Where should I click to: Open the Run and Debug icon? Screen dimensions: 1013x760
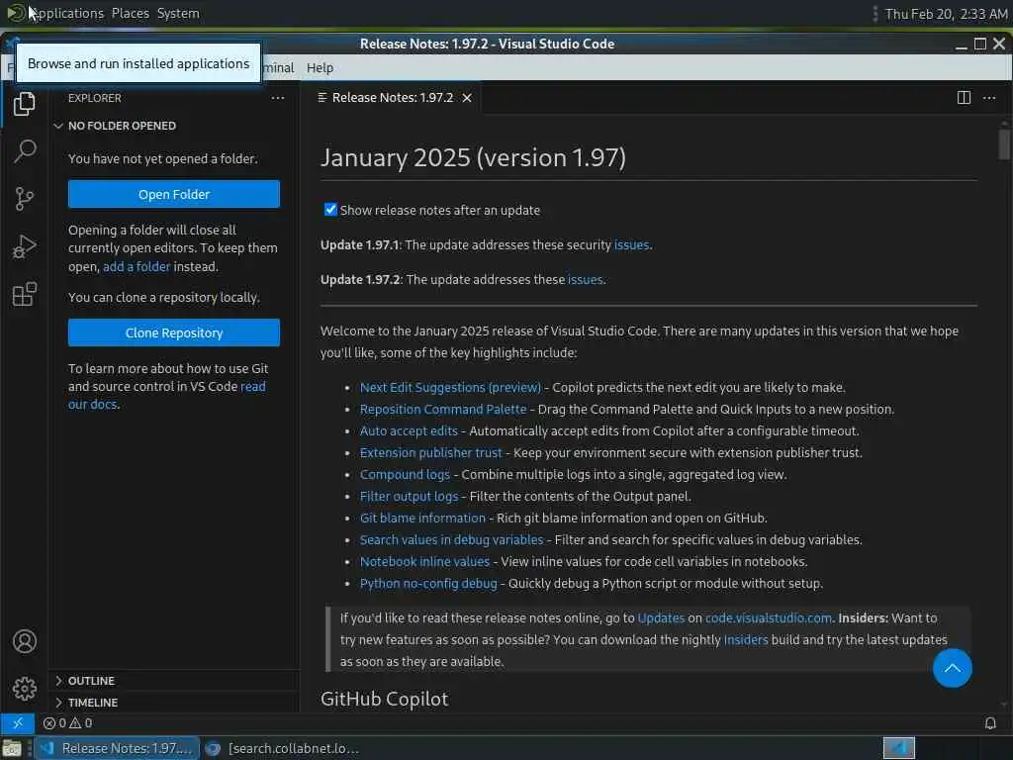(x=24, y=246)
